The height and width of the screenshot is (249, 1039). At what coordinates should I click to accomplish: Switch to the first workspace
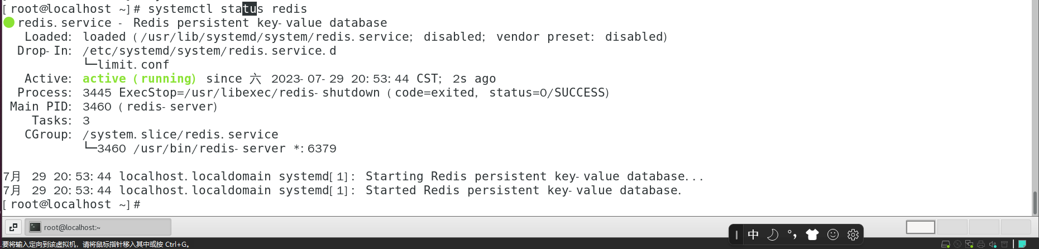pyautogui.click(x=920, y=227)
